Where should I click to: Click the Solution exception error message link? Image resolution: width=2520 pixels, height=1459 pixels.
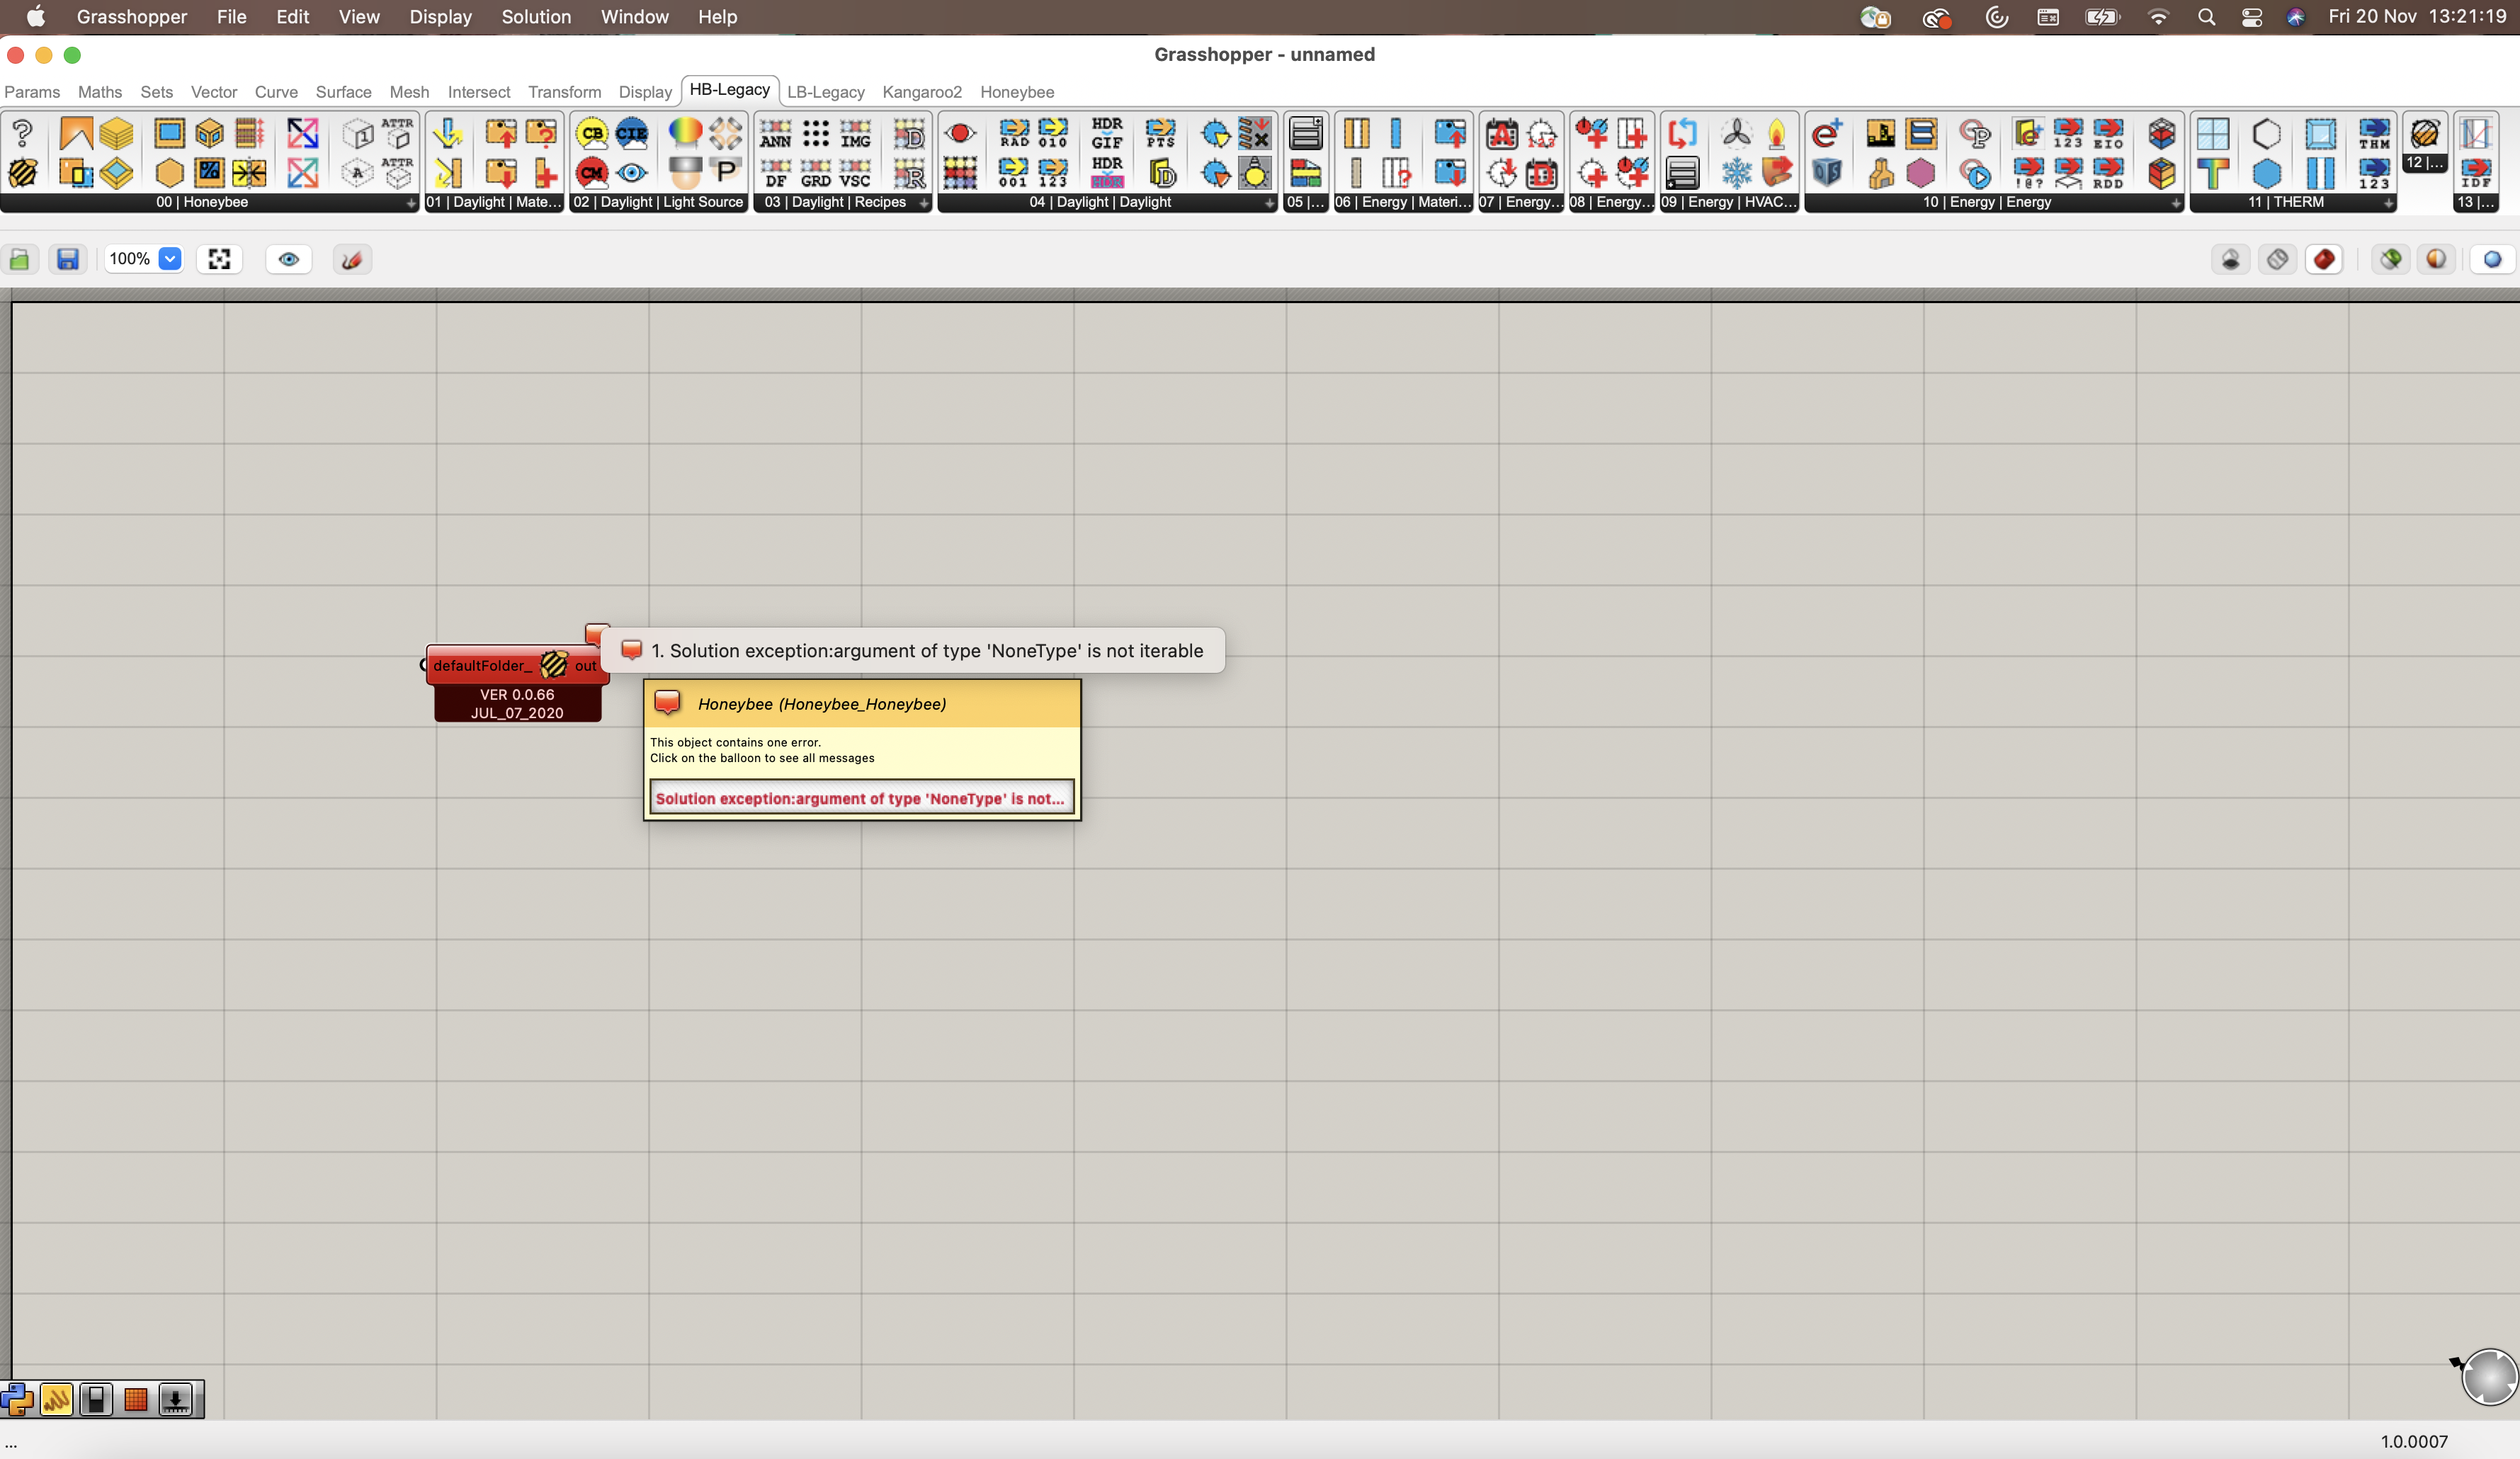(x=861, y=798)
